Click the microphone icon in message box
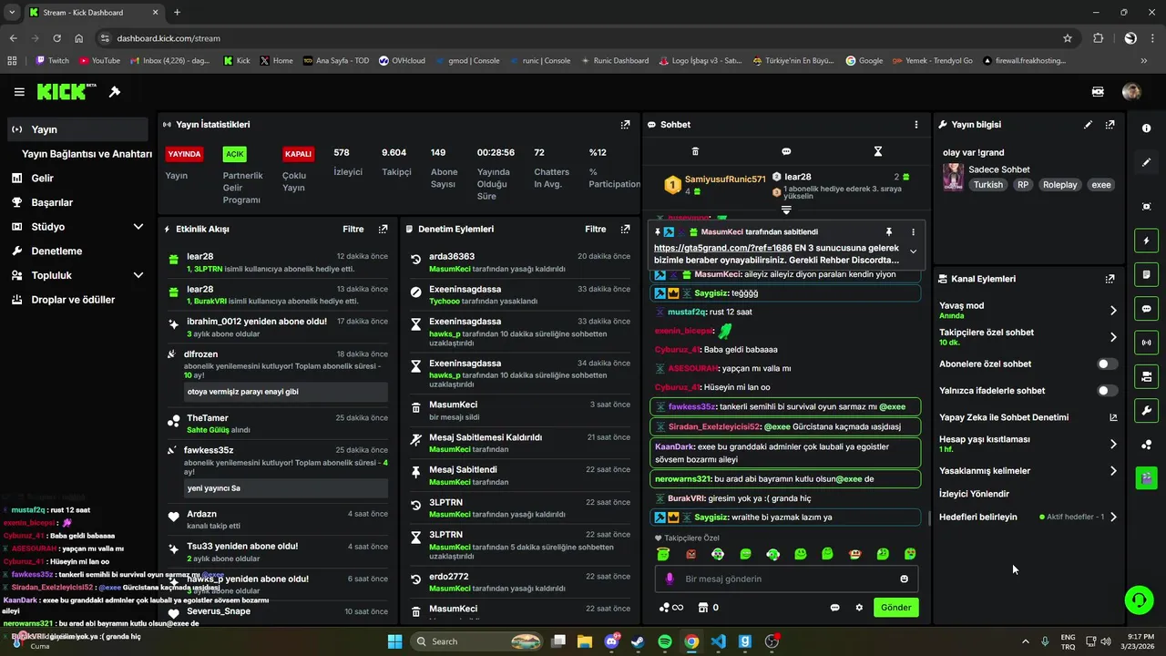 670,579
